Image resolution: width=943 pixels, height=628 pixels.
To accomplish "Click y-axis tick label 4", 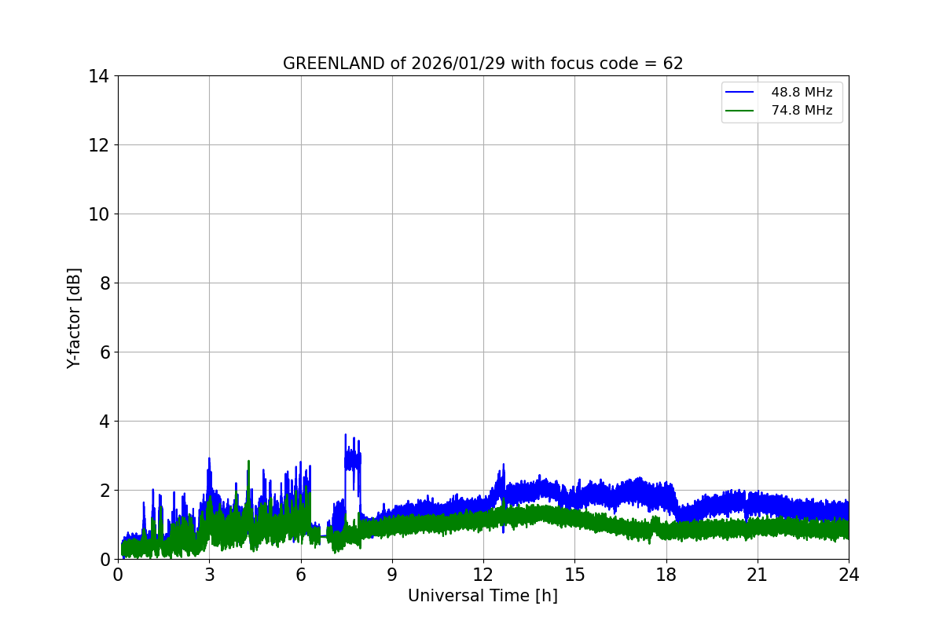I will click(x=103, y=422).
